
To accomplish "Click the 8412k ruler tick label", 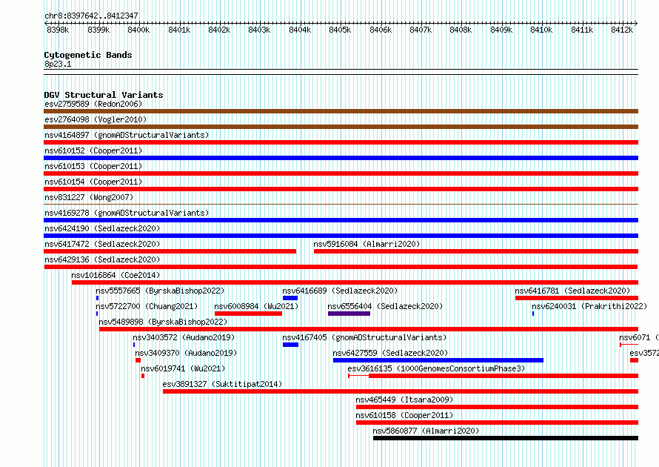I will point(621,30).
